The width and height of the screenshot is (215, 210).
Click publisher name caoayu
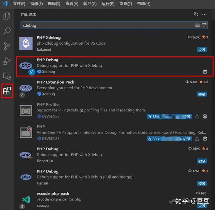(x=43, y=205)
